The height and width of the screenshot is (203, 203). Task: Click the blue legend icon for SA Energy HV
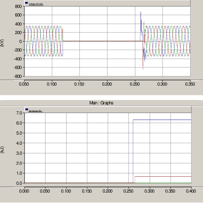click(26, 109)
